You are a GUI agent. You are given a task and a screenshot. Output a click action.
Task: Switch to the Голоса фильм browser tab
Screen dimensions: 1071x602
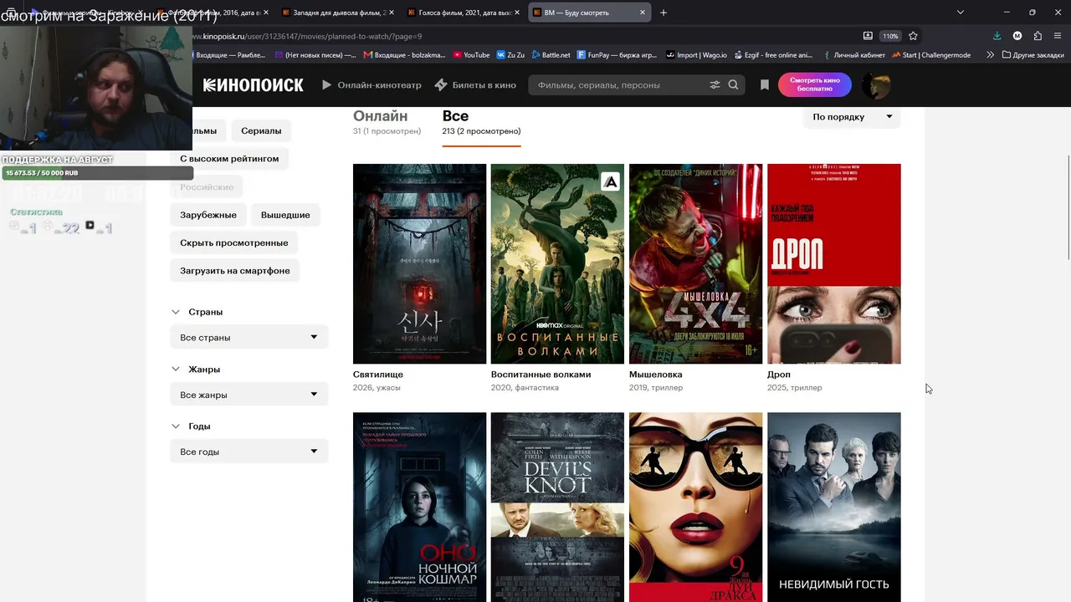click(x=464, y=13)
